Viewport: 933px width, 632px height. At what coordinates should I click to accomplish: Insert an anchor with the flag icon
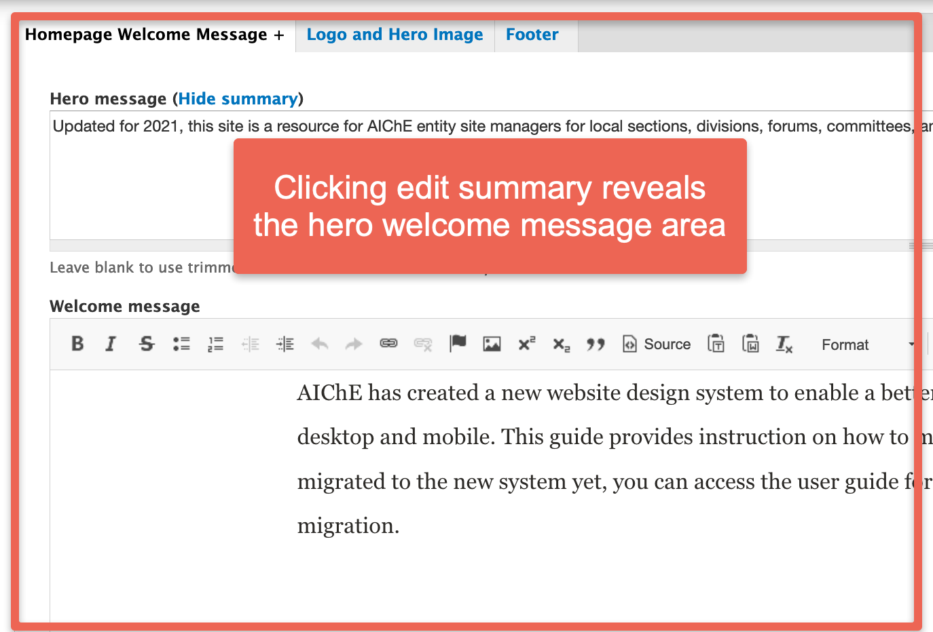[458, 344]
